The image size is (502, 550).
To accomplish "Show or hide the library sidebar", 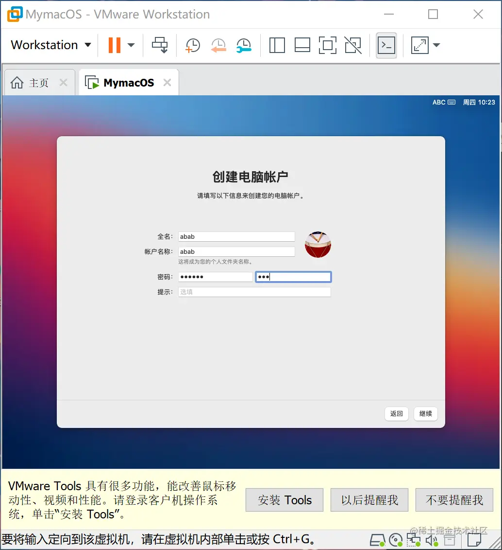I will [x=277, y=45].
